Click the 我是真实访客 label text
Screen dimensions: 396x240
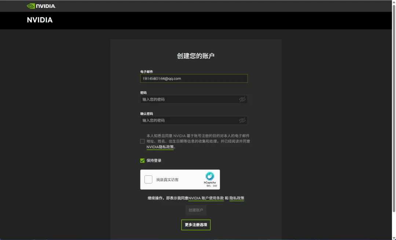(x=167, y=179)
